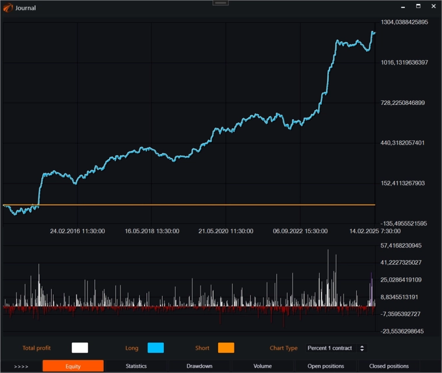Click the >>>> expand button
Screen dimensions: 442x373
[21, 366]
